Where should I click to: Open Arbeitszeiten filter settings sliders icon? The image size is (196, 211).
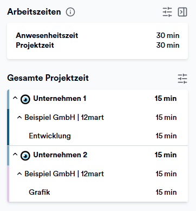pyautogui.click(x=167, y=12)
